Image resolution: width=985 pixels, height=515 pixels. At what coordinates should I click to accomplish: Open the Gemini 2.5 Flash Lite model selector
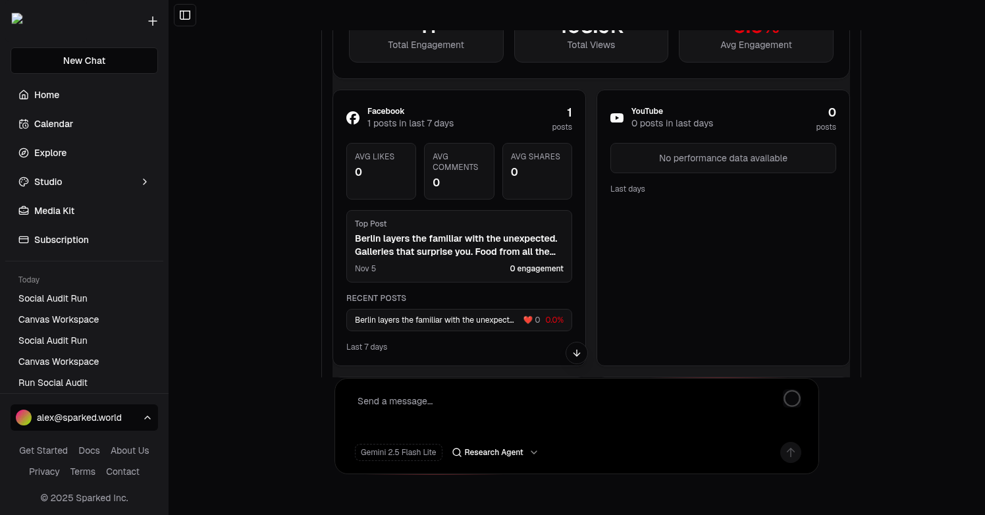click(x=398, y=452)
